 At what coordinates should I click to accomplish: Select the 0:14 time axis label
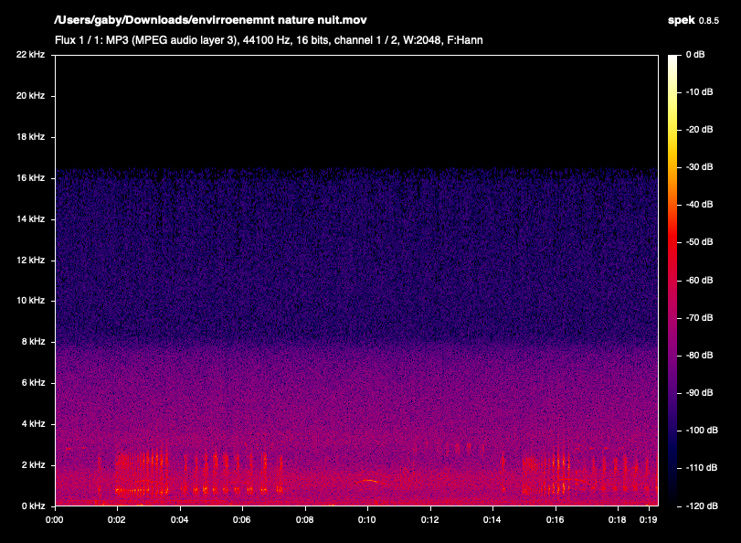492,519
